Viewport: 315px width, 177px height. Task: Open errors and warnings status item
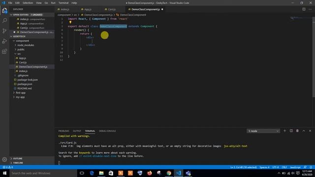click(x=8, y=167)
